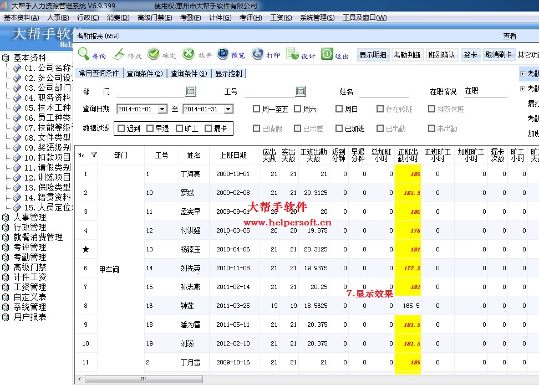This screenshot has height=386, width=539.
Task: Click the 用户报表 module icon
Action: tap(6, 317)
